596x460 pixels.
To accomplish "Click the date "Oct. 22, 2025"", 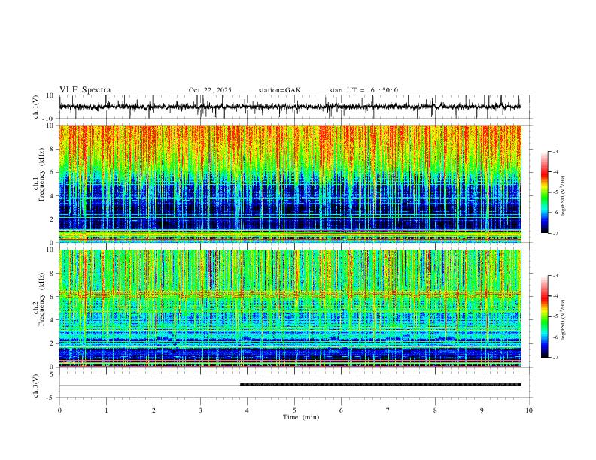I will click(210, 90).
